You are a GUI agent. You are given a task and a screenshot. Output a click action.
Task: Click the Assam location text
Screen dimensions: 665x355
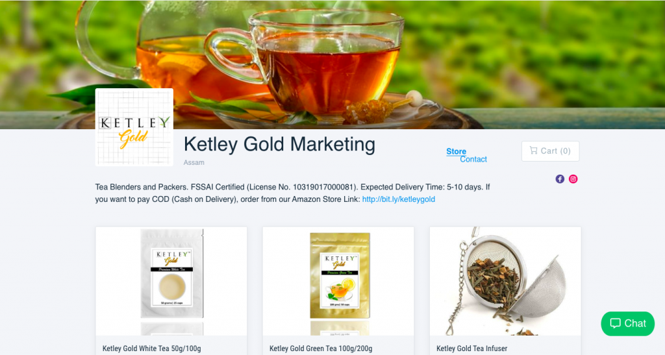(194, 163)
